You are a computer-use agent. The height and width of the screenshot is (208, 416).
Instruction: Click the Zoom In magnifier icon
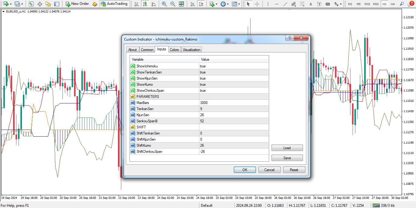tap(164, 4)
